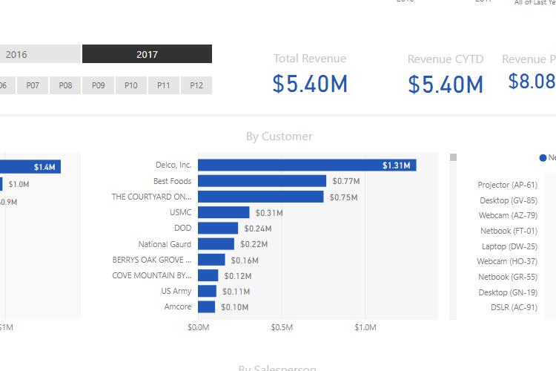
Task: Click the Webcam (AZ-79) product label
Action: click(508, 215)
